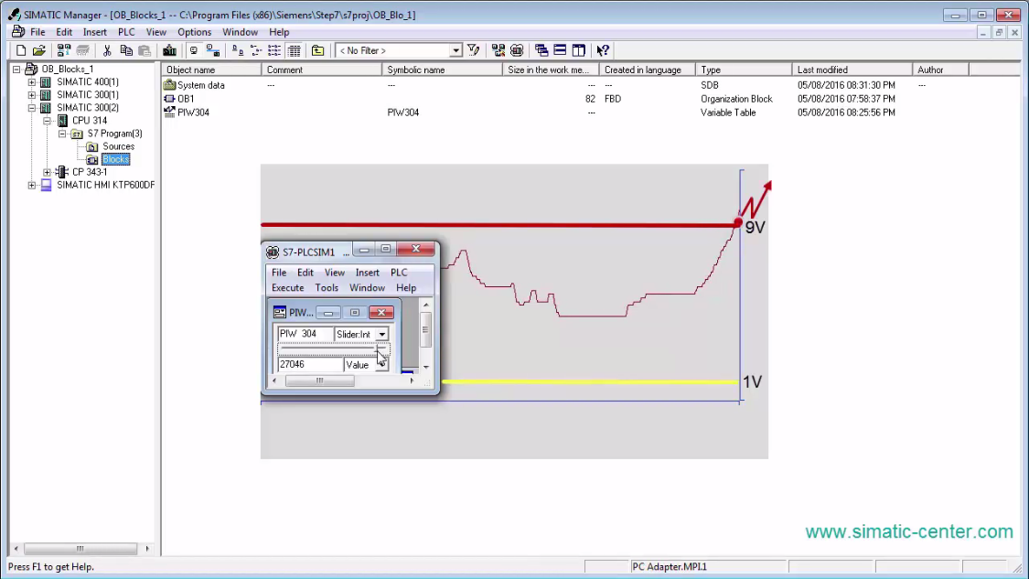Sort by Object name column header
The image size is (1029, 579).
point(211,70)
